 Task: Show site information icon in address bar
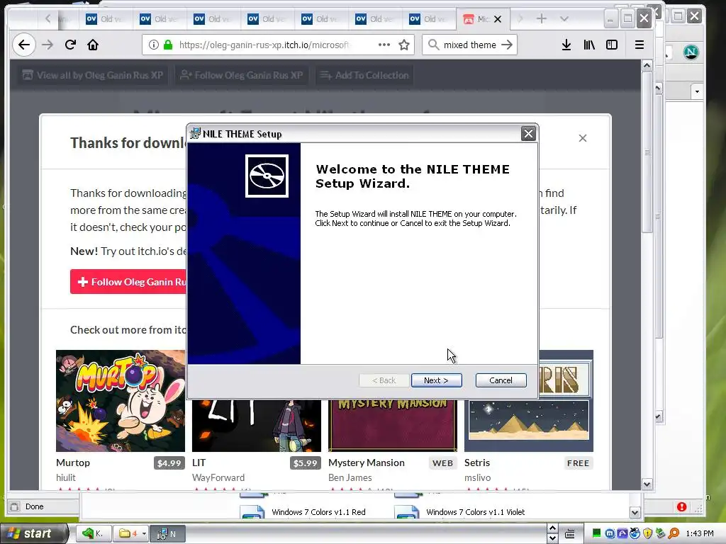pyautogui.click(x=153, y=45)
